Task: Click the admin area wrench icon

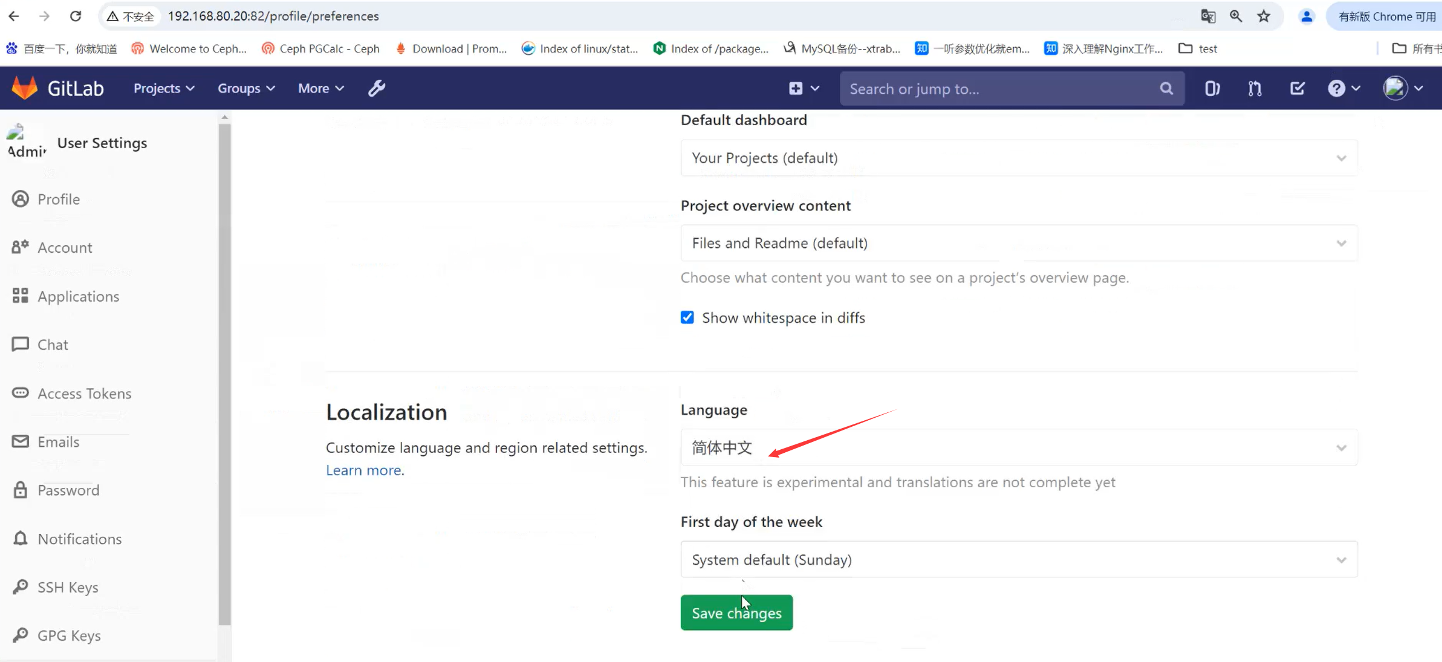Action: 377,88
